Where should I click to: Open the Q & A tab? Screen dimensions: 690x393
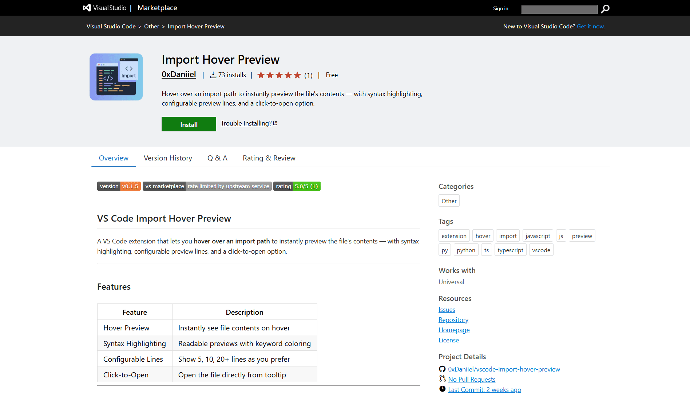pos(217,158)
